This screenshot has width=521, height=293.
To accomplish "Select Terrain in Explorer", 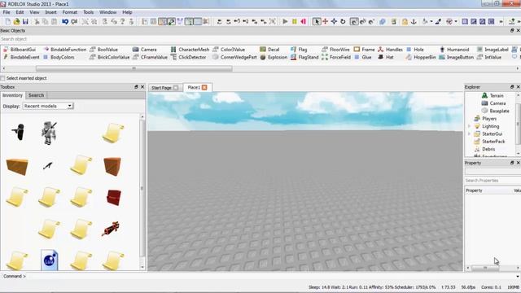I will (x=493, y=96).
